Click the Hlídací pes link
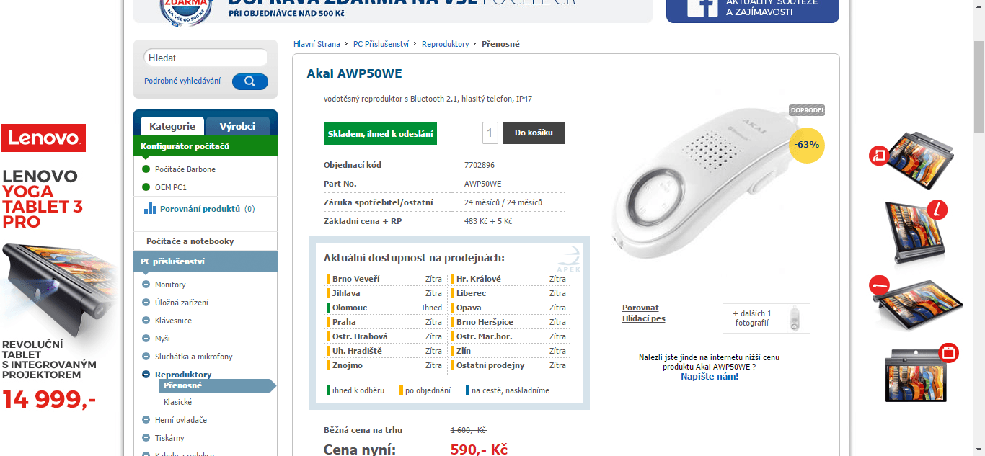Screen dimensions: 985x456 point(644,318)
